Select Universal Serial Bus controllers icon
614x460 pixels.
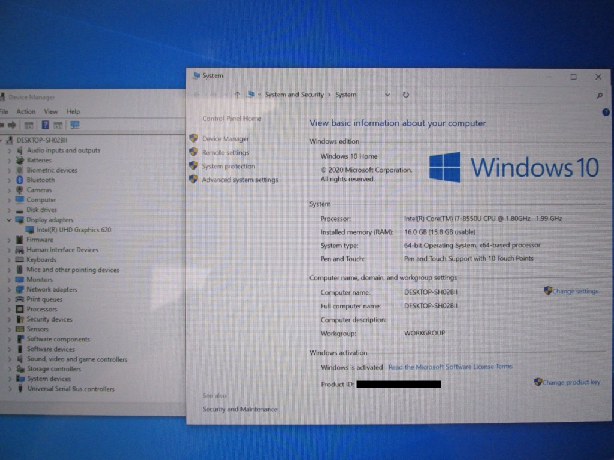tap(20, 389)
